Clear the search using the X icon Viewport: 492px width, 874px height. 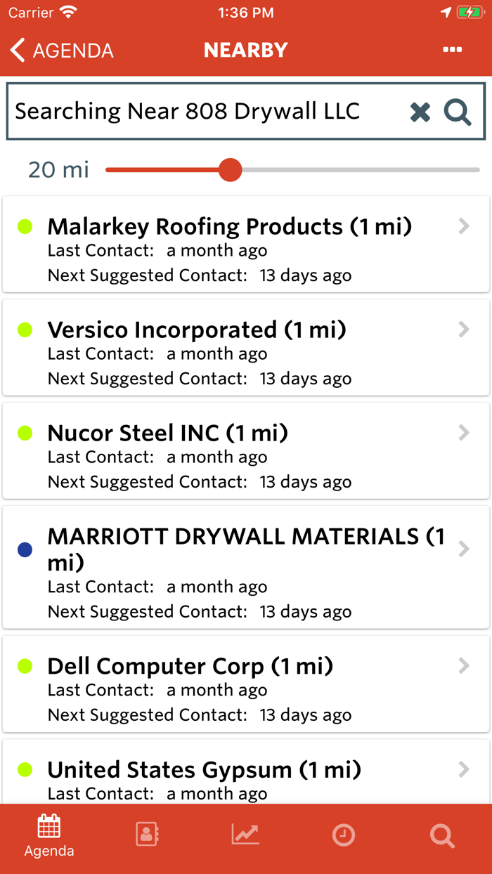[420, 111]
